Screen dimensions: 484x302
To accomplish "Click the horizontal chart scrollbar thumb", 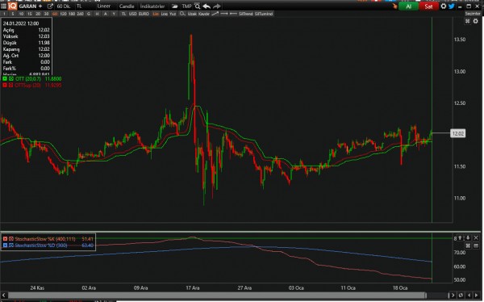I will pos(217,296).
